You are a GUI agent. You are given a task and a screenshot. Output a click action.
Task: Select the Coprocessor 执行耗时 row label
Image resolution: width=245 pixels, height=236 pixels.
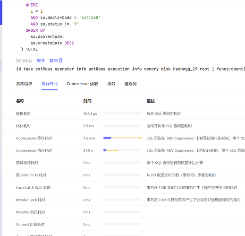(34, 150)
